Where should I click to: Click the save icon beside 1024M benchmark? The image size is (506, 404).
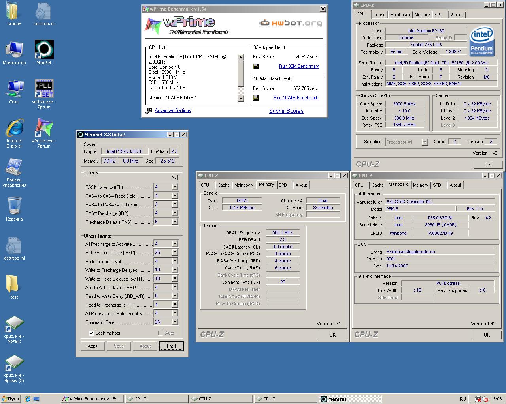[256, 98]
